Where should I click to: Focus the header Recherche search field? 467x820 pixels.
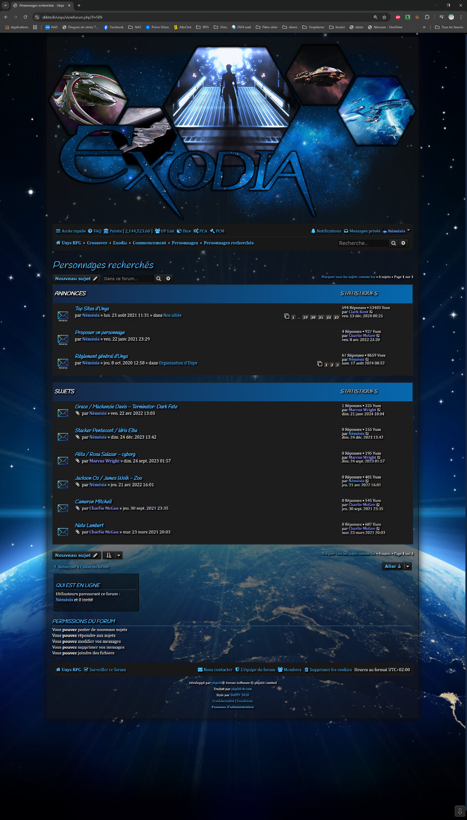click(x=363, y=243)
